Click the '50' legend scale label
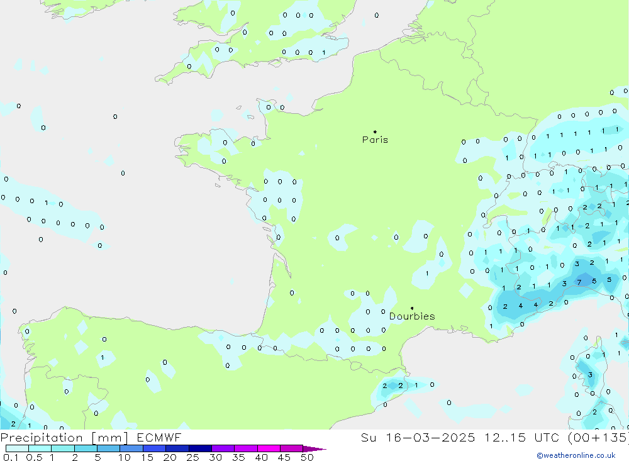 tap(307, 457)
